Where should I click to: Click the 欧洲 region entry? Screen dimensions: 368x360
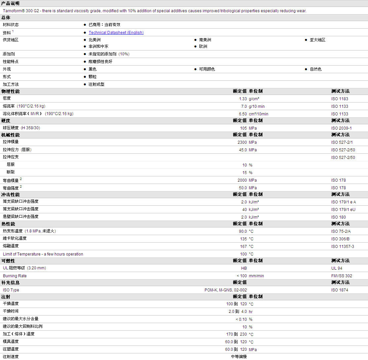pyautogui.click(x=203, y=46)
